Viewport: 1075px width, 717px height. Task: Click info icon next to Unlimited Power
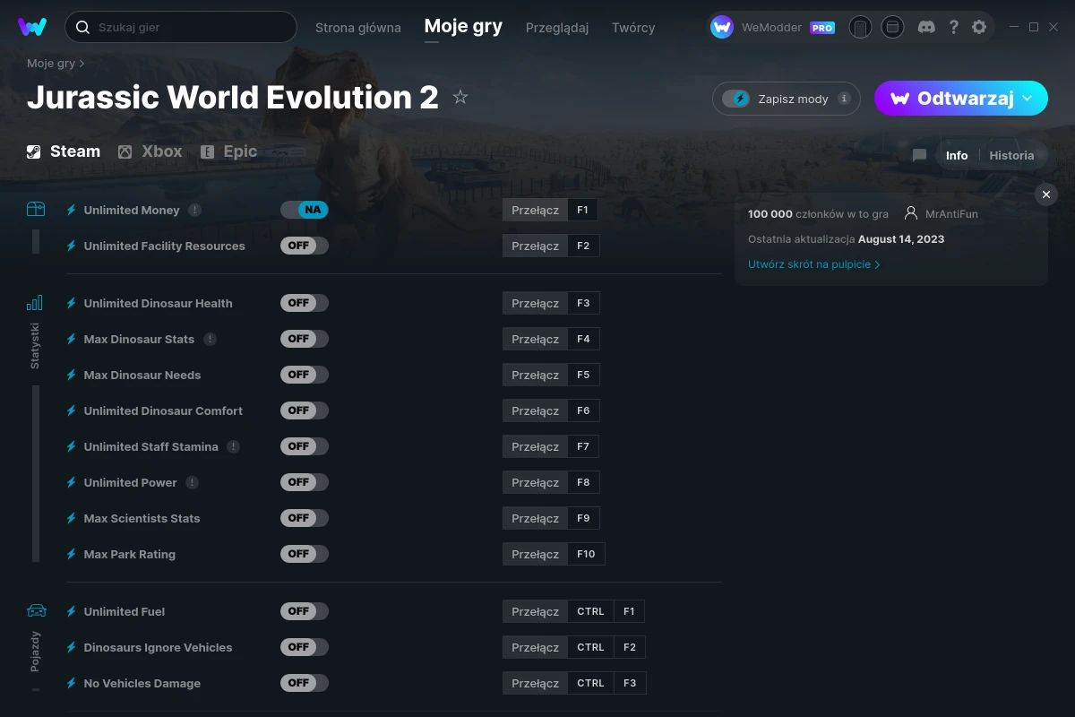[192, 482]
